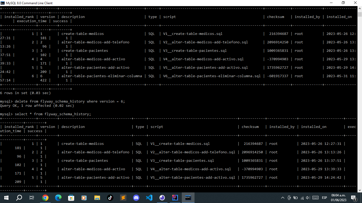362x203 pixels.
Task: Open Windows search from the taskbar
Action: pyautogui.click(x=19, y=197)
